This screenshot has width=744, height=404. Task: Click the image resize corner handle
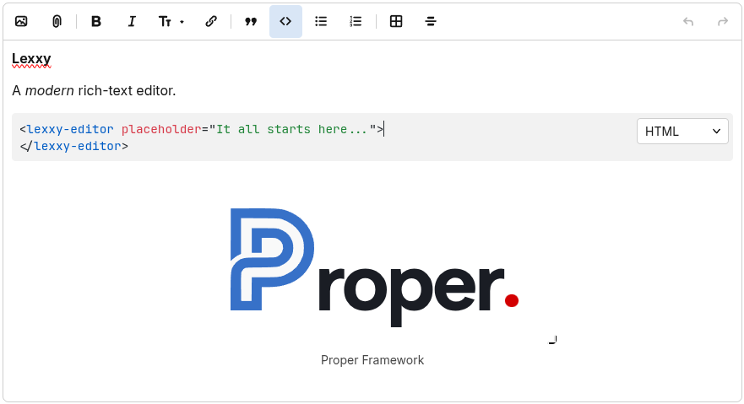553,340
